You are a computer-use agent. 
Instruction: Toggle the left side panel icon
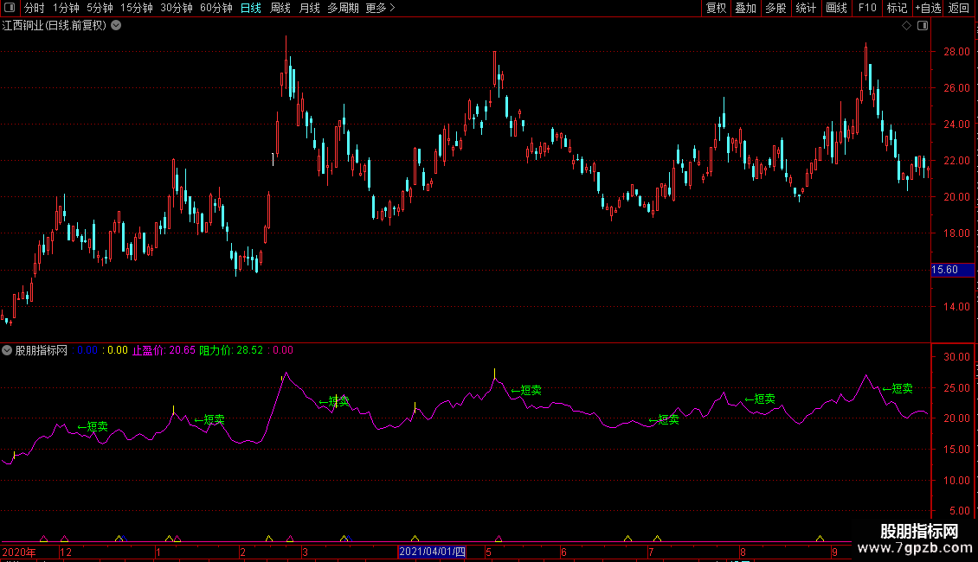pos(10,8)
